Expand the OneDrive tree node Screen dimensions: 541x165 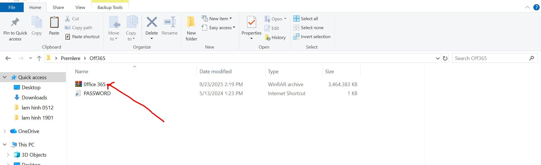click(5, 131)
